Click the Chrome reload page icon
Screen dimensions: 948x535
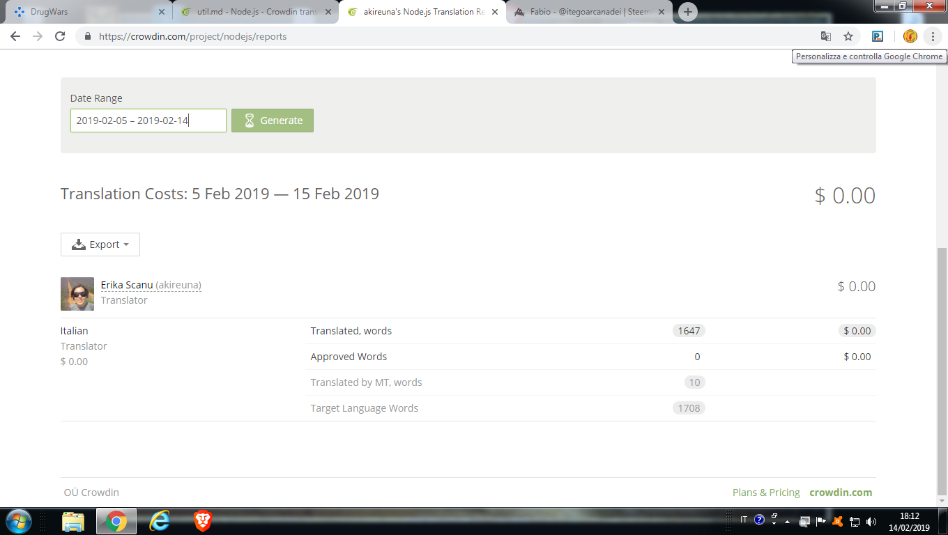(x=60, y=36)
